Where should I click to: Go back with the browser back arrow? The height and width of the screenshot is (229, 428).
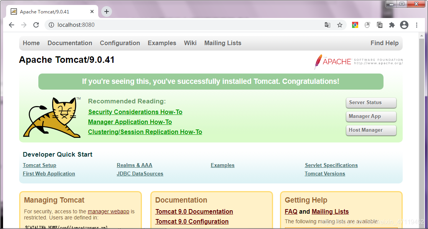(x=11, y=25)
